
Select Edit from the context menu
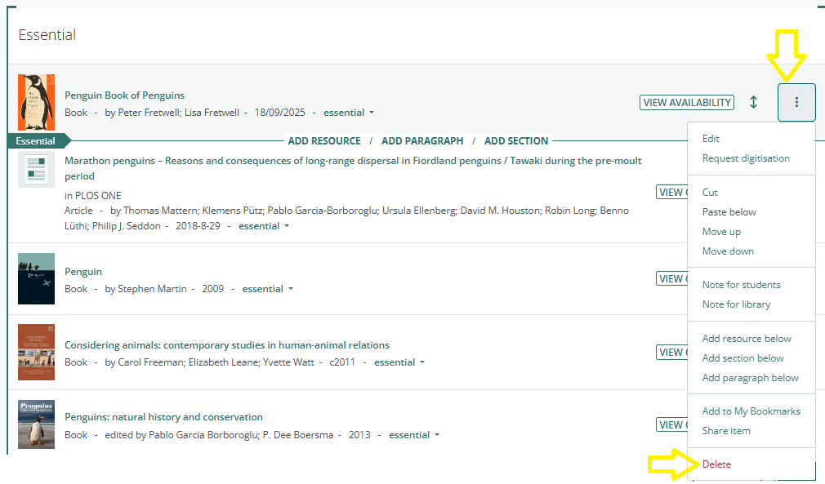[711, 139]
